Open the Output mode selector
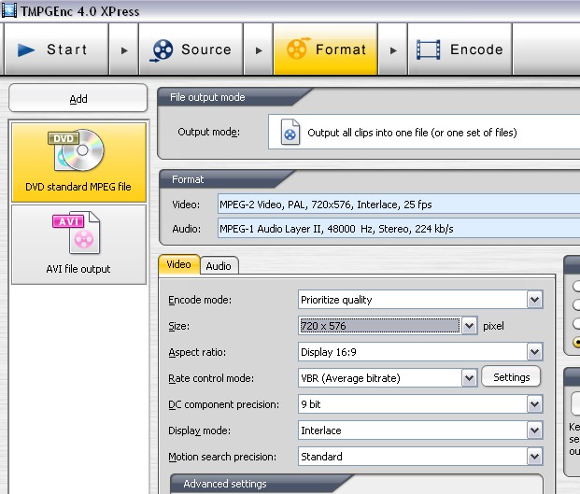The image size is (580, 494). [424, 132]
